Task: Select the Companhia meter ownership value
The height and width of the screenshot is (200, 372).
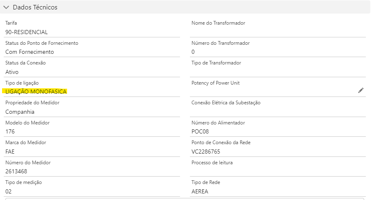Action: tap(20, 112)
